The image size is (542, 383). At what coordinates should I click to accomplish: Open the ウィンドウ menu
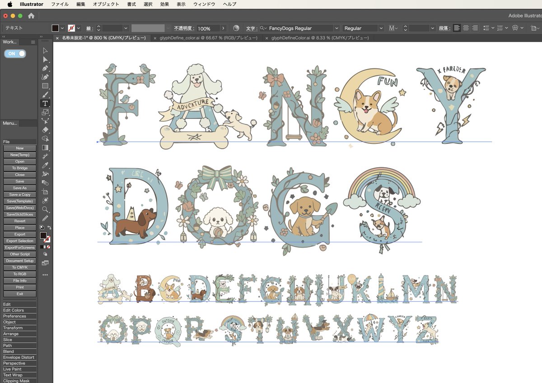coord(204,4)
